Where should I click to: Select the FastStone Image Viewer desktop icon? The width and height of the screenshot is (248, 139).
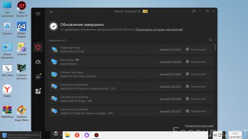(22, 113)
